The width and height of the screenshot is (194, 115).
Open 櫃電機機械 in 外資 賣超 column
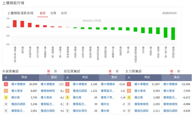pyautogui.click(x=48, y=91)
